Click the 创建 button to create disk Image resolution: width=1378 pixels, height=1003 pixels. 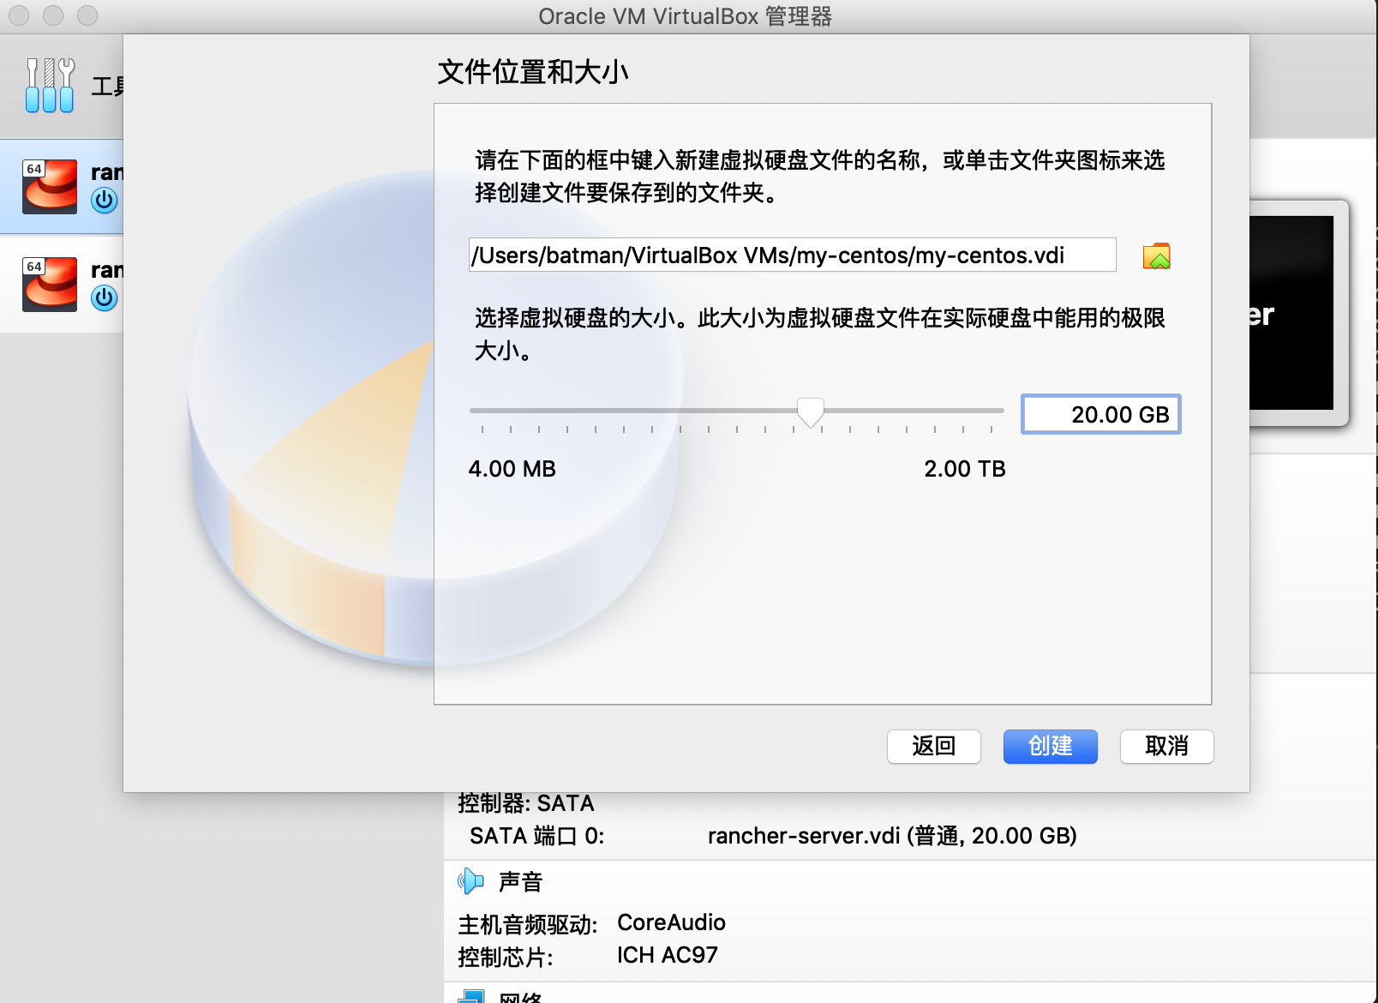pyautogui.click(x=1050, y=746)
